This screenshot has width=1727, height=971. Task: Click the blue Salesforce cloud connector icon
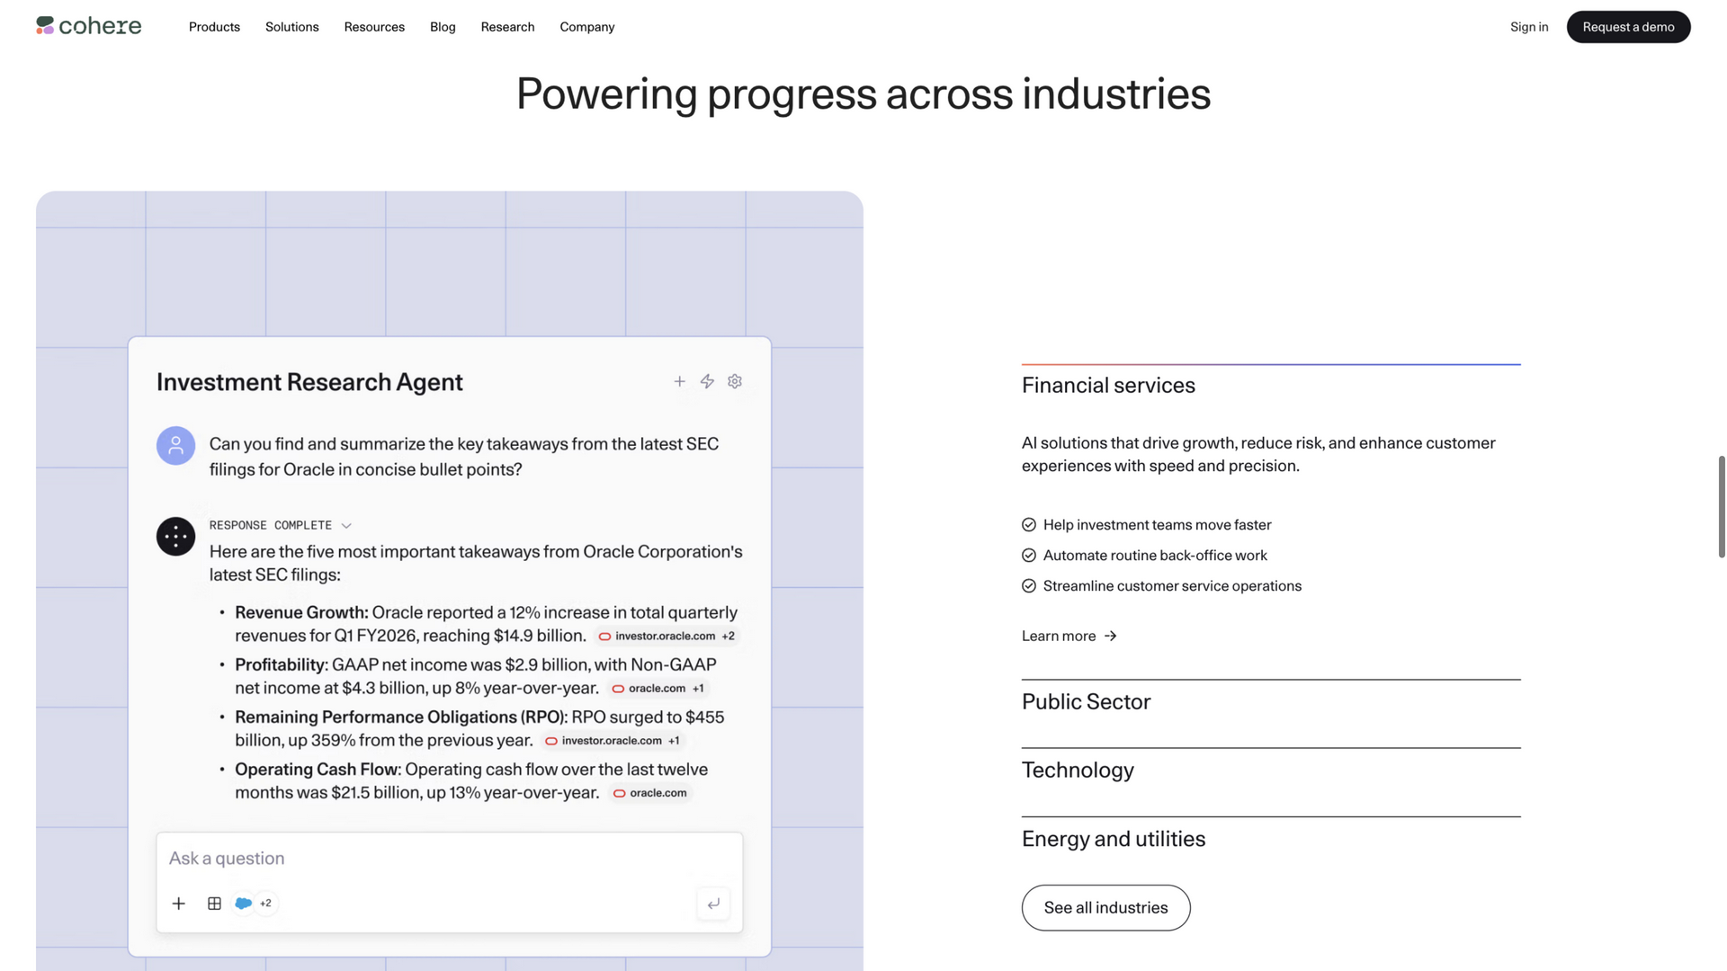[243, 903]
